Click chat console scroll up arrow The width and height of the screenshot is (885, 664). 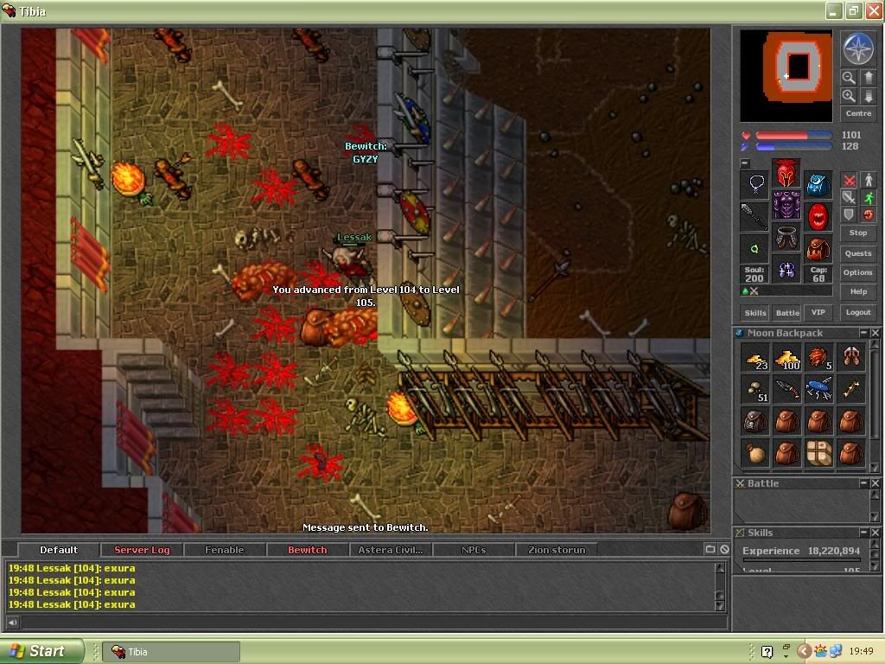(720, 568)
